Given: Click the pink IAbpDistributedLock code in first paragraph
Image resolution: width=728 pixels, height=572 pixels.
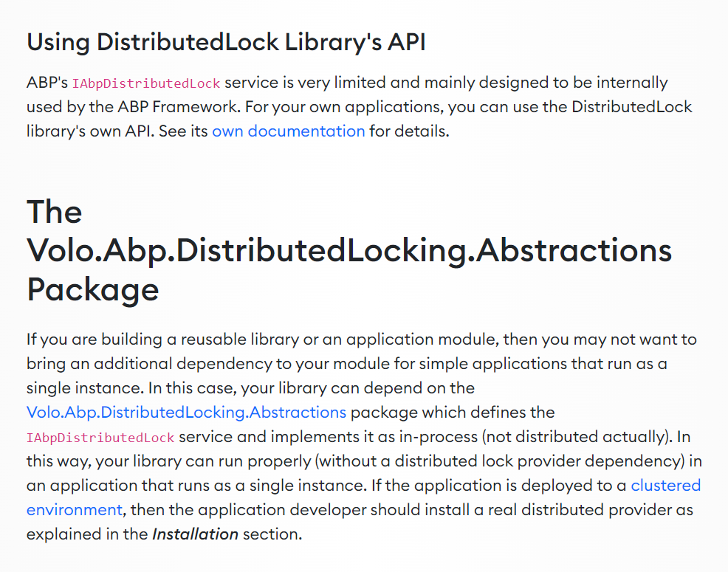Looking at the screenshot, I should [x=145, y=83].
